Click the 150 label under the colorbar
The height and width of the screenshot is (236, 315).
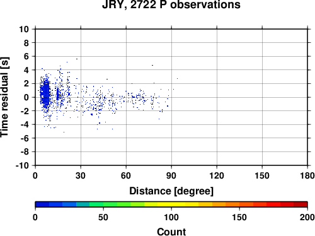(239, 217)
